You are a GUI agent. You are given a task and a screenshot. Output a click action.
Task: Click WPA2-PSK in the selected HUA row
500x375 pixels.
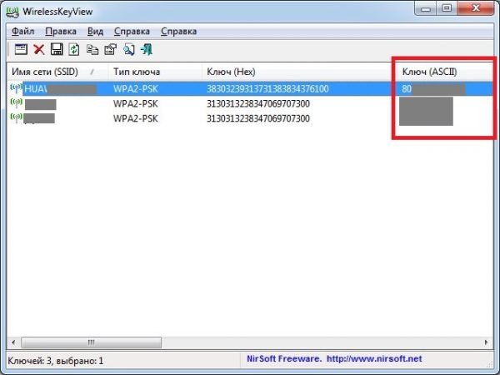136,88
